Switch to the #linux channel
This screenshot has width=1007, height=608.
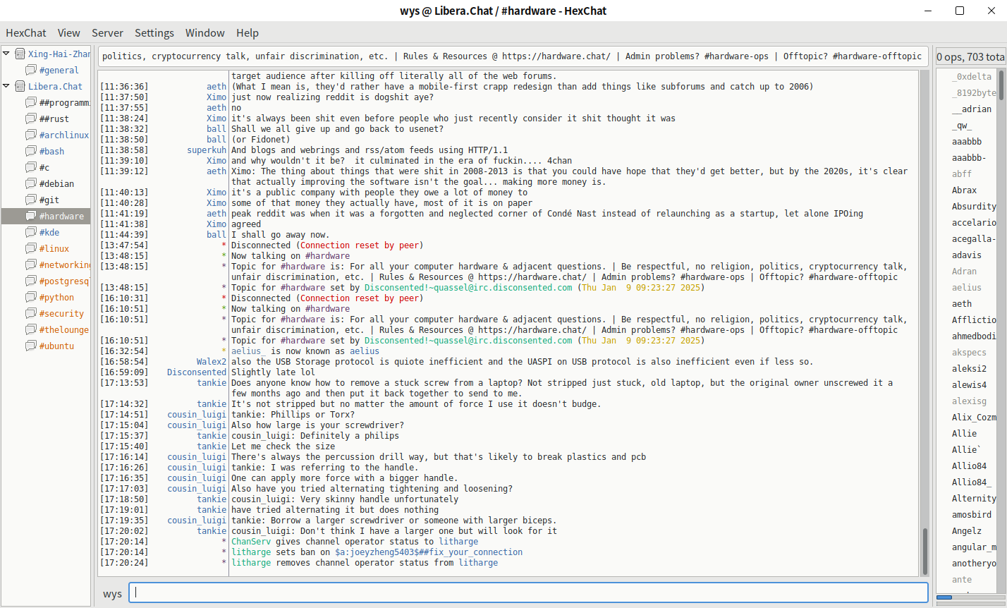pyautogui.click(x=54, y=248)
